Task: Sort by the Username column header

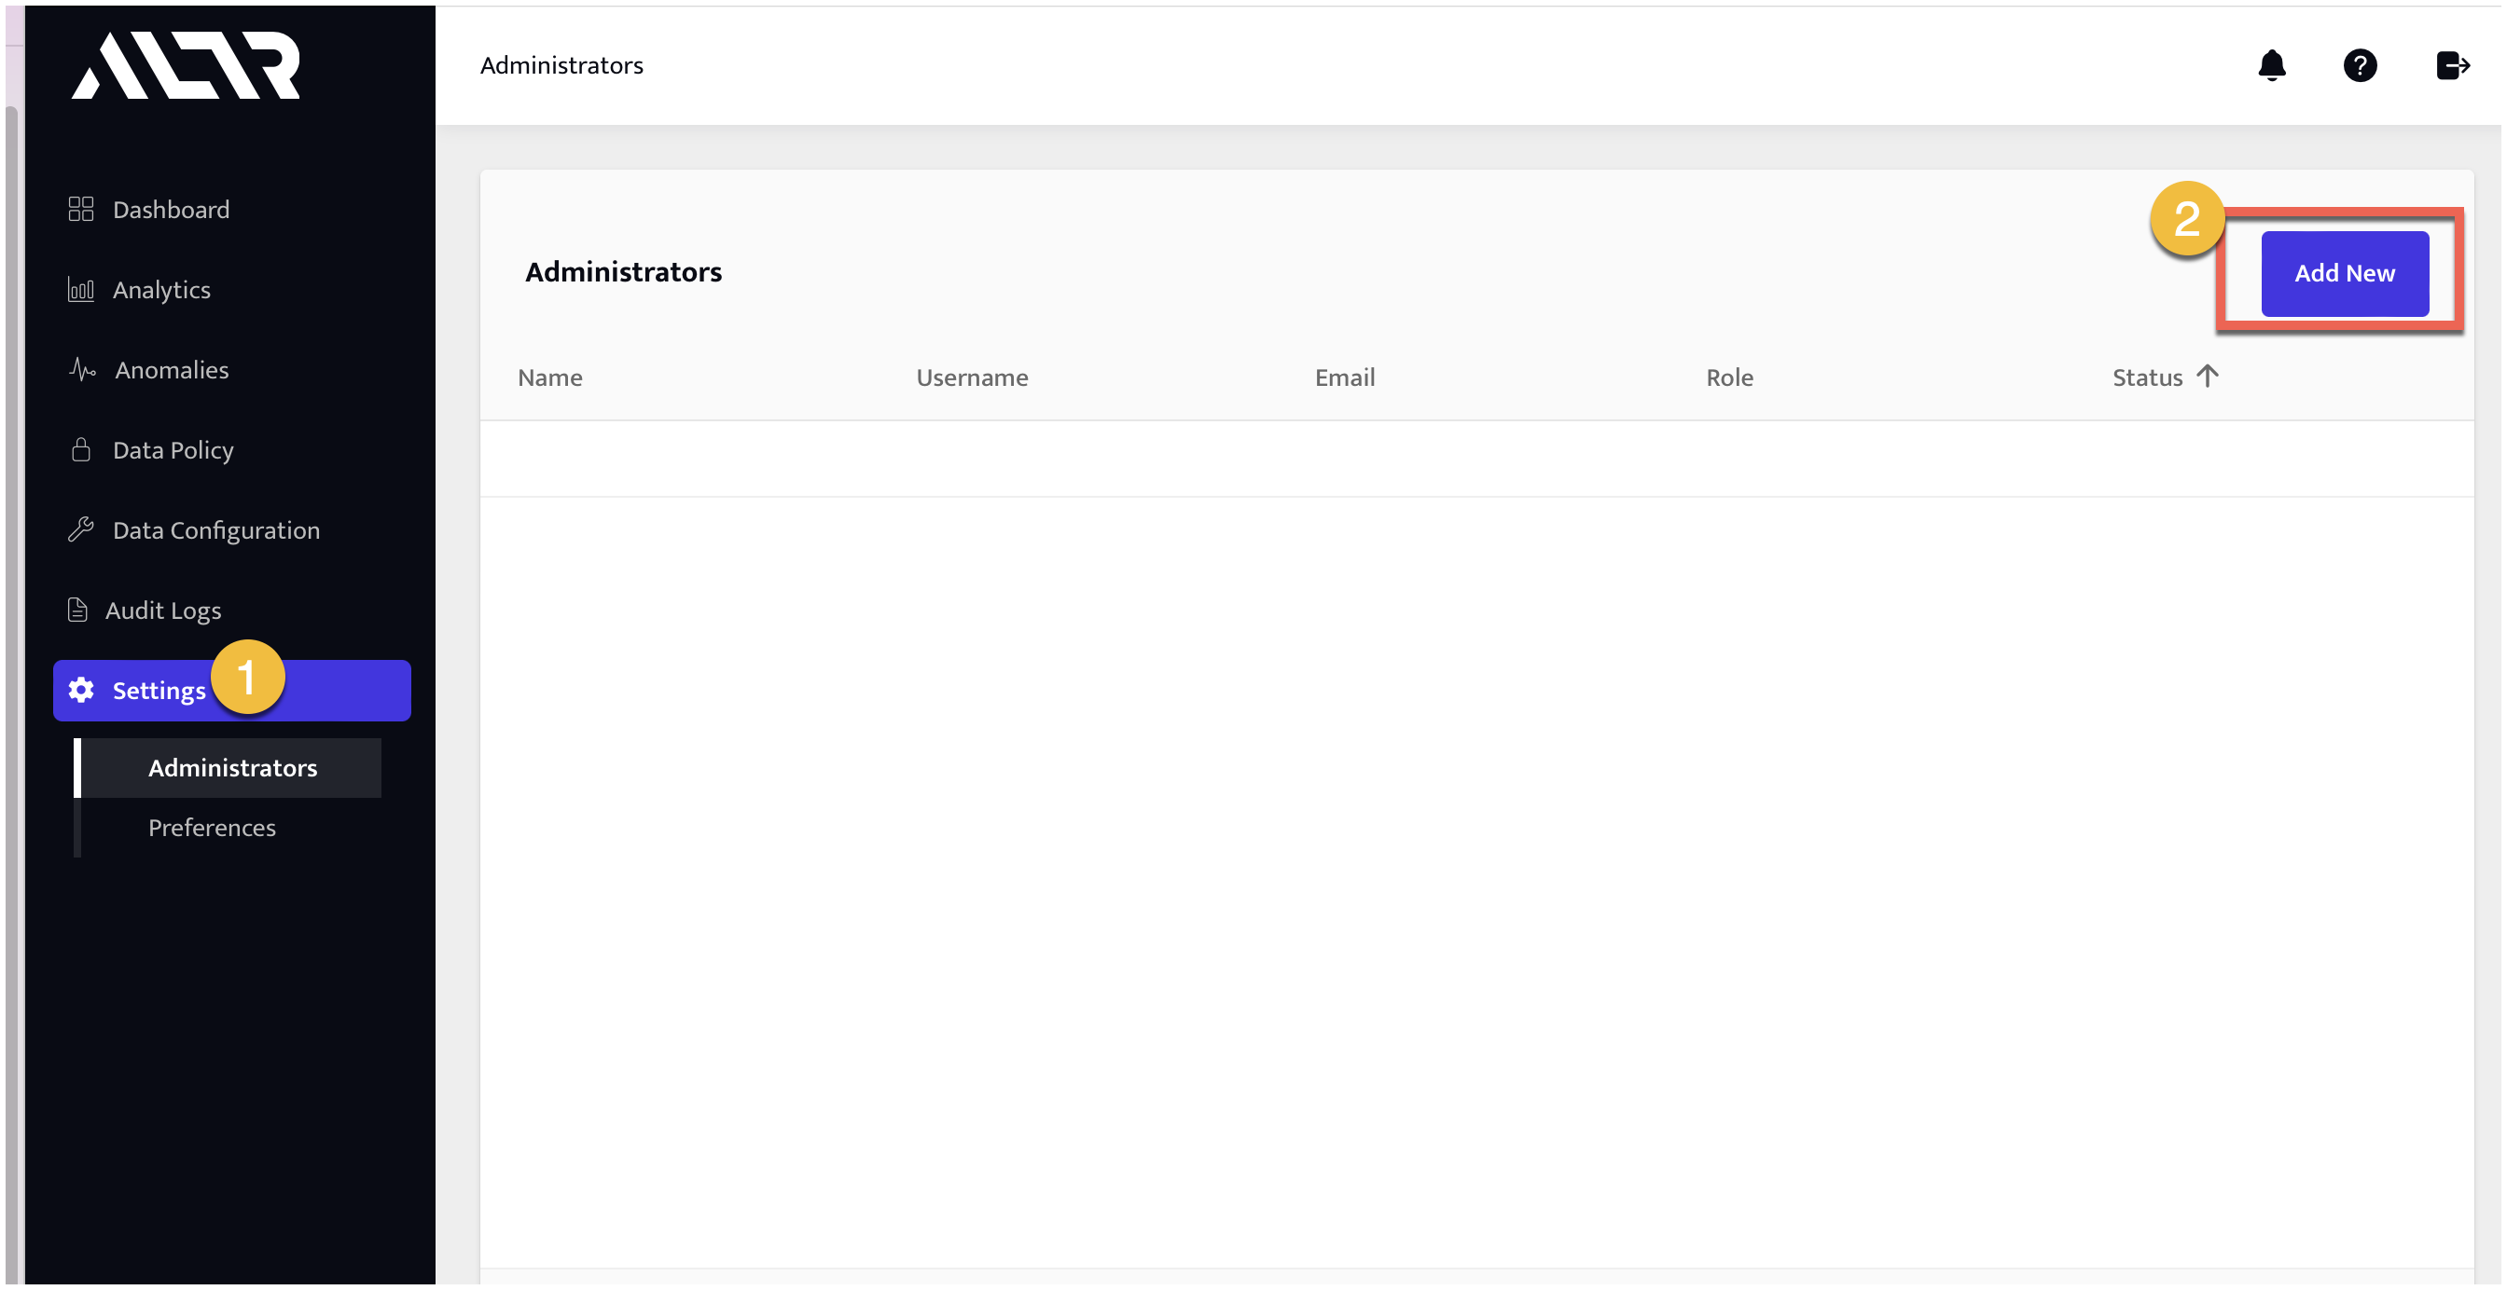Action: 971,377
